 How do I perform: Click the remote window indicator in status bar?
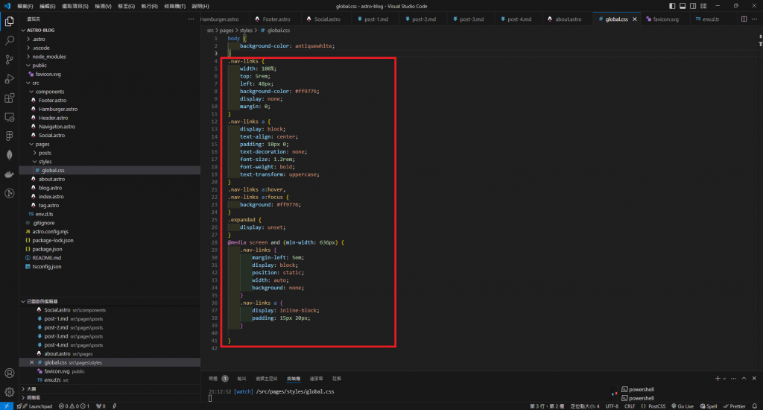(6, 406)
